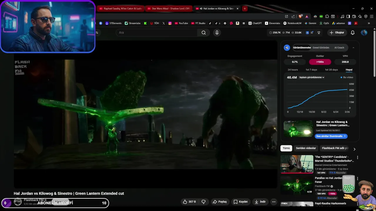Open a new browser tab
The image size is (376, 211).
tap(244, 8)
